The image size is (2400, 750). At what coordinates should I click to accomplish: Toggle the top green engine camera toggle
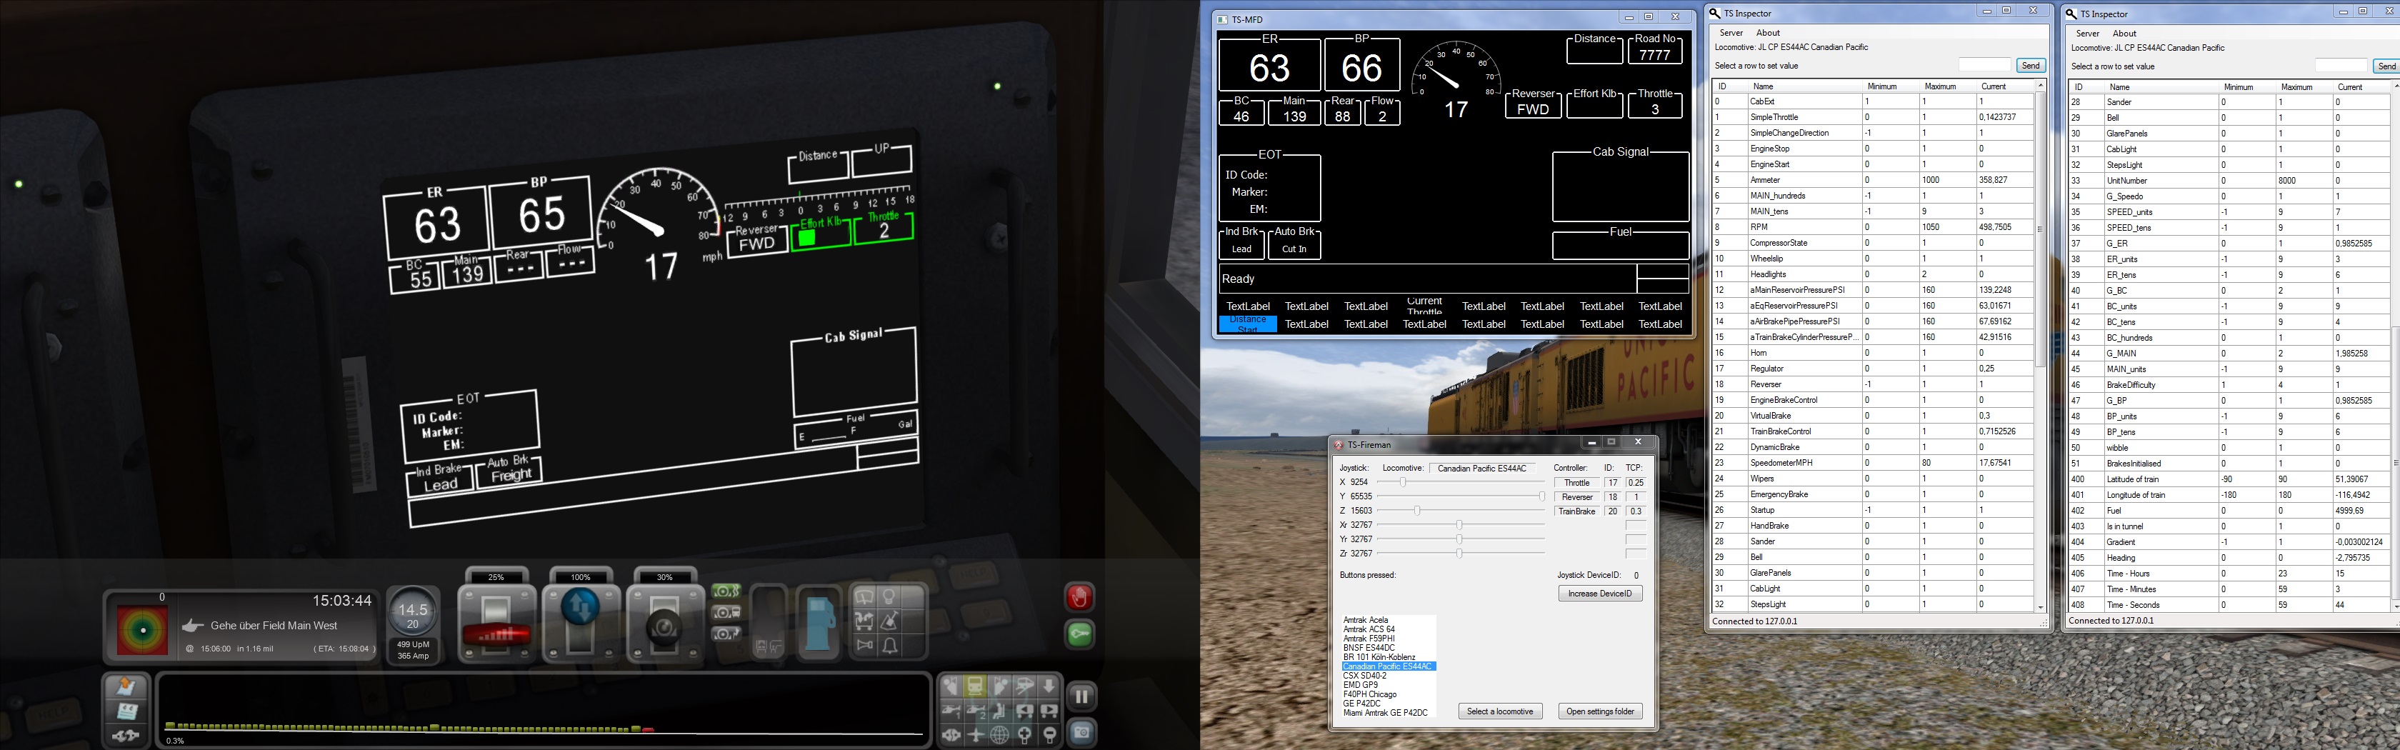pyautogui.click(x=726, y=591)
